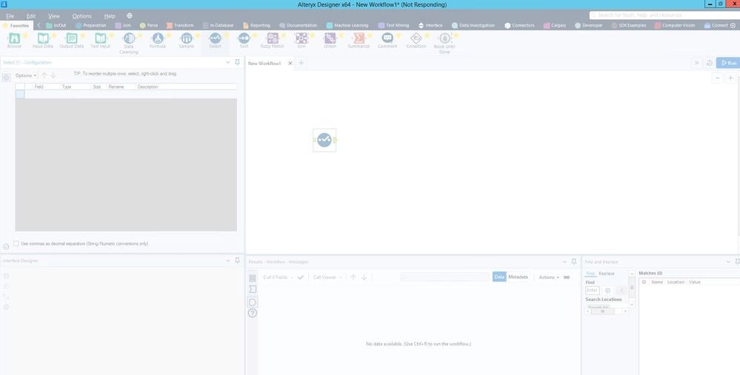Switch to the In/Out tool category
The width and height of the screenshot is (740, 375).
tap(56, 25)
